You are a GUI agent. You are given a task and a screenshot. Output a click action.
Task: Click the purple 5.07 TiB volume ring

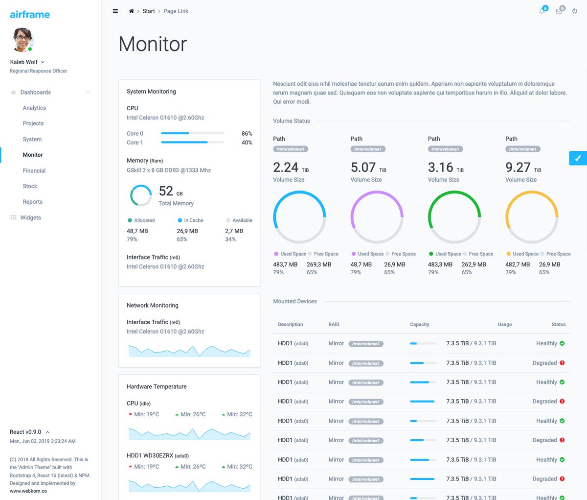point(377,217)
